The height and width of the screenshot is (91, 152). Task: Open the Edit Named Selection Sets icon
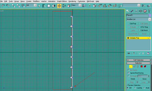point(120,6)
